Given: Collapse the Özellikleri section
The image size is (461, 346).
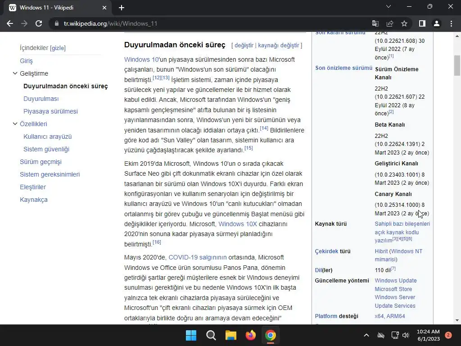Looking at the screenshot, I should pyautogui.click(x=15, y=124).
